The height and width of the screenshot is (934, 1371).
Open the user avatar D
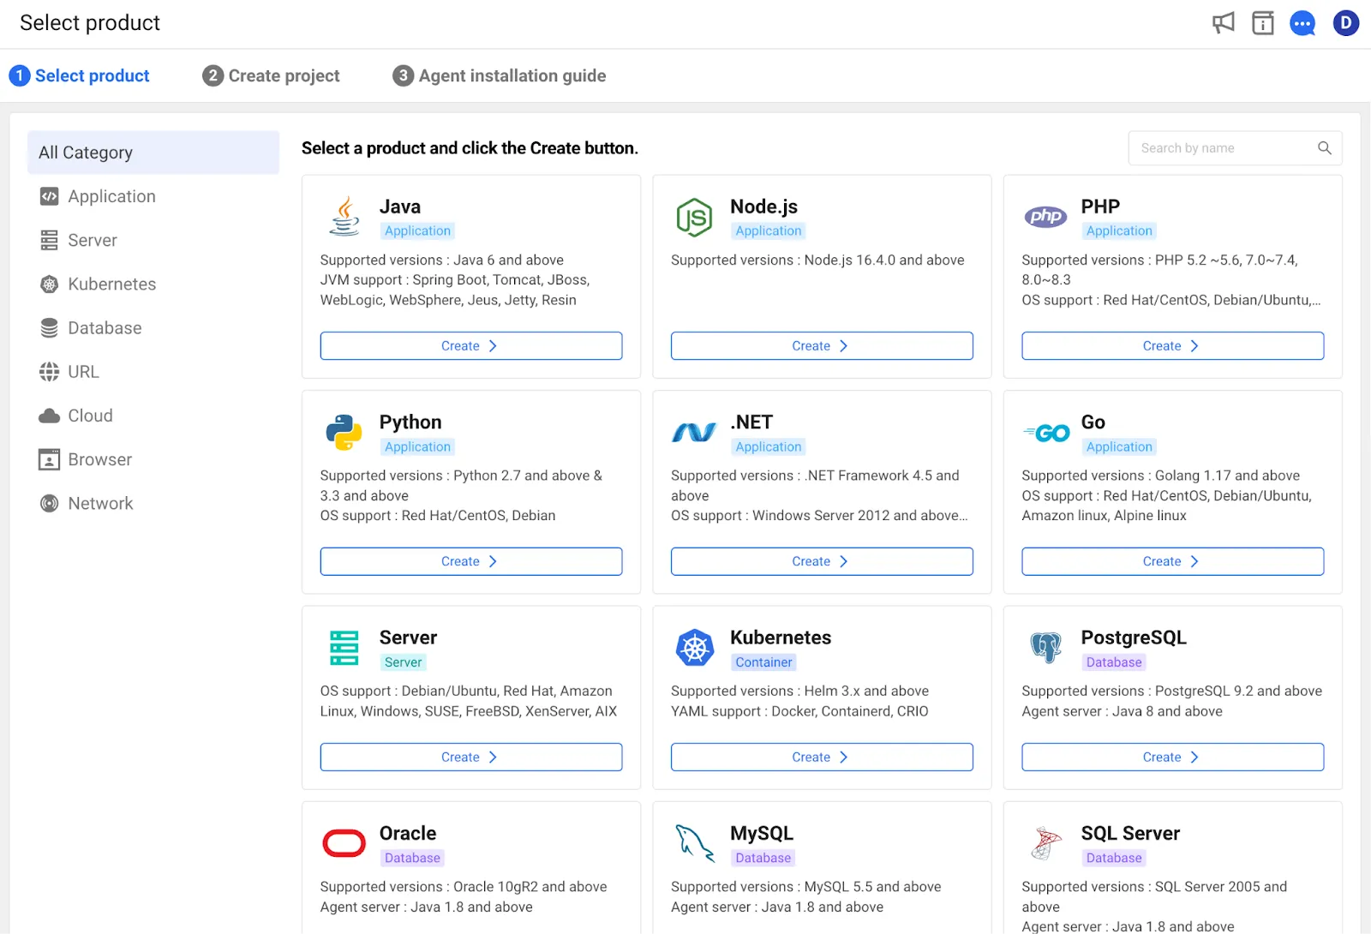1346,23
